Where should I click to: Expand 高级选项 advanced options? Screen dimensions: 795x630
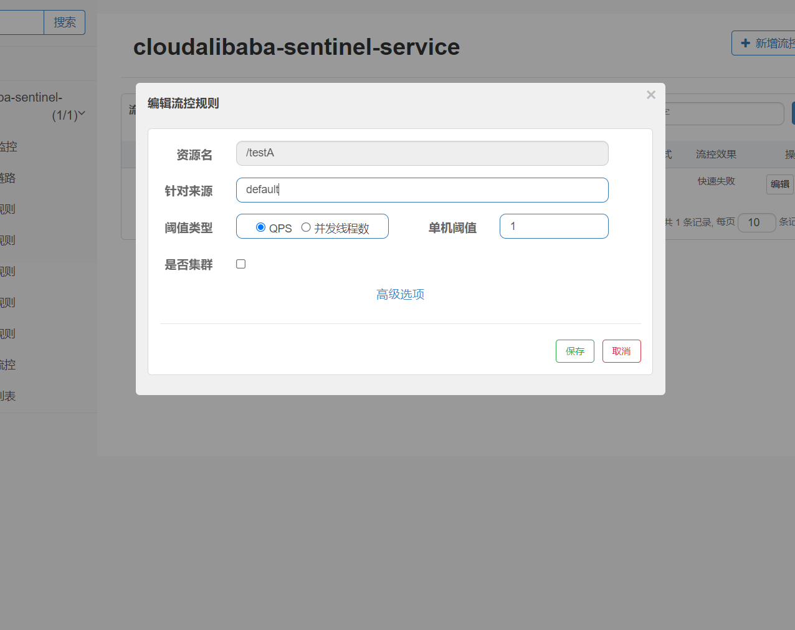tap(400, 294)
